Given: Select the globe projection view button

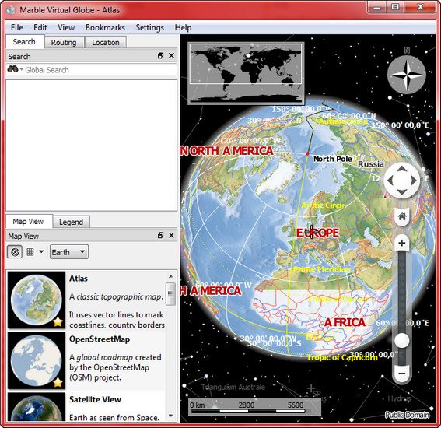Looking at the screenshot, I should 15,252.
